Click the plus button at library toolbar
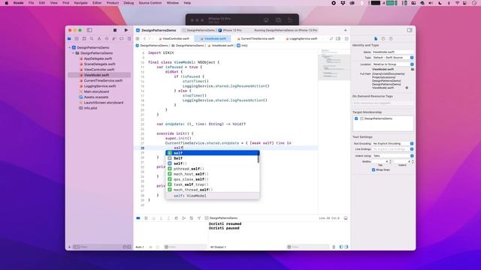Image resolution: width=481 pixels, height=270 pixels. click(346, 30)
